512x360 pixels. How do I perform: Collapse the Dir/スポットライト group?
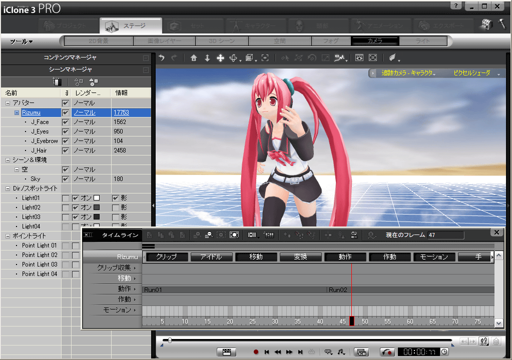click(x=8, y=188)
